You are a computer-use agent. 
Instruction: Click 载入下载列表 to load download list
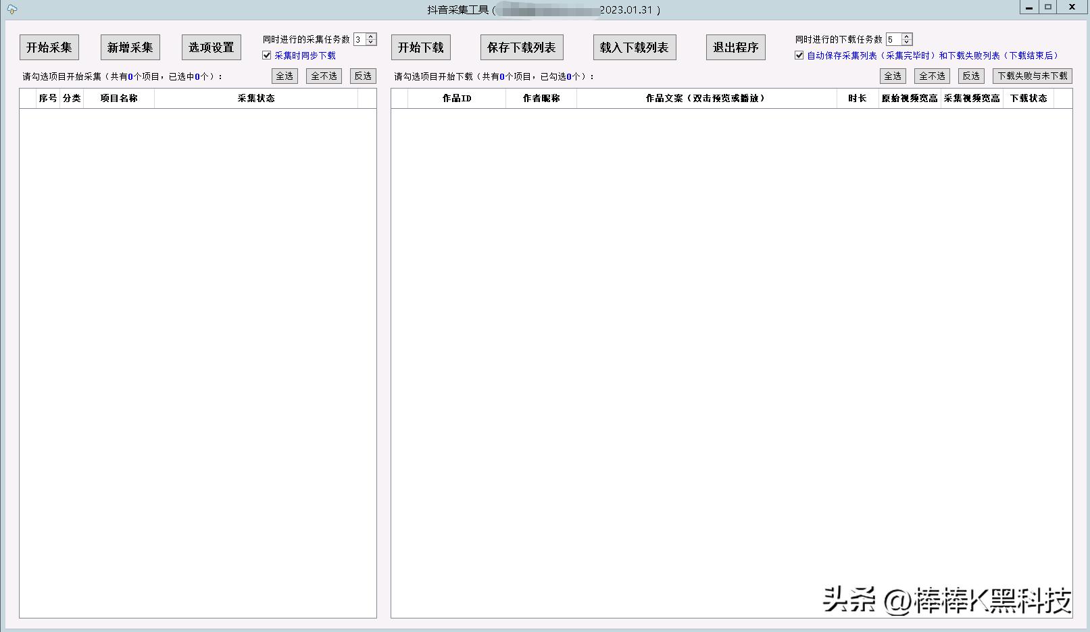(634, 47)
